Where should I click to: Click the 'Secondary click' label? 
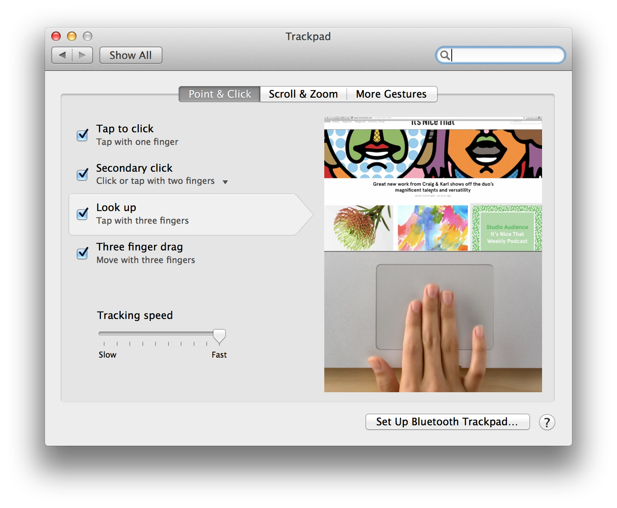(134, 168)
